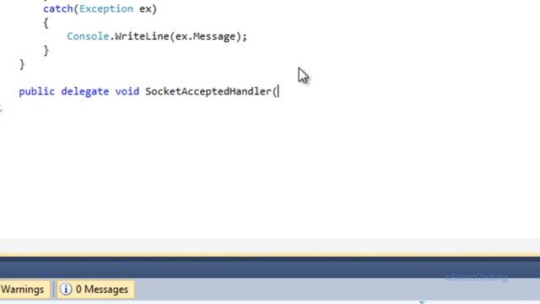The width and height of the screenshot is (540, 304).
Task: Click 'ex.Message' argument text
Action: [x=205, y=36]
